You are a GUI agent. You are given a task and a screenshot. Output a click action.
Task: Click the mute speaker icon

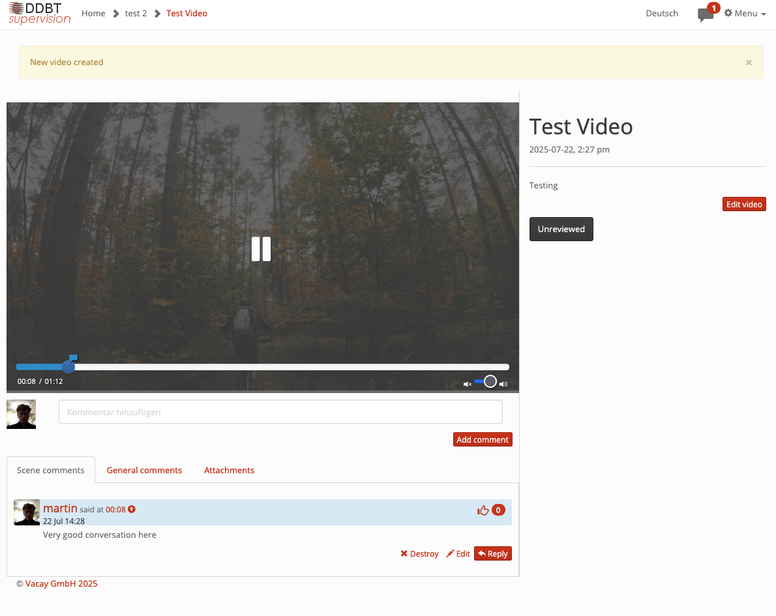467,384
